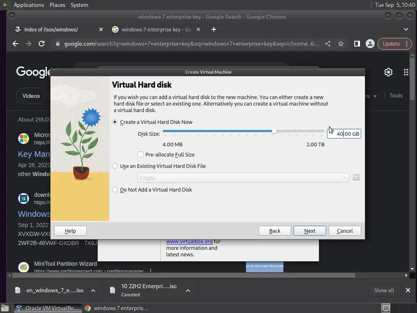Open new tab with plus icon
Screen dimensions: 417x313
213,29
